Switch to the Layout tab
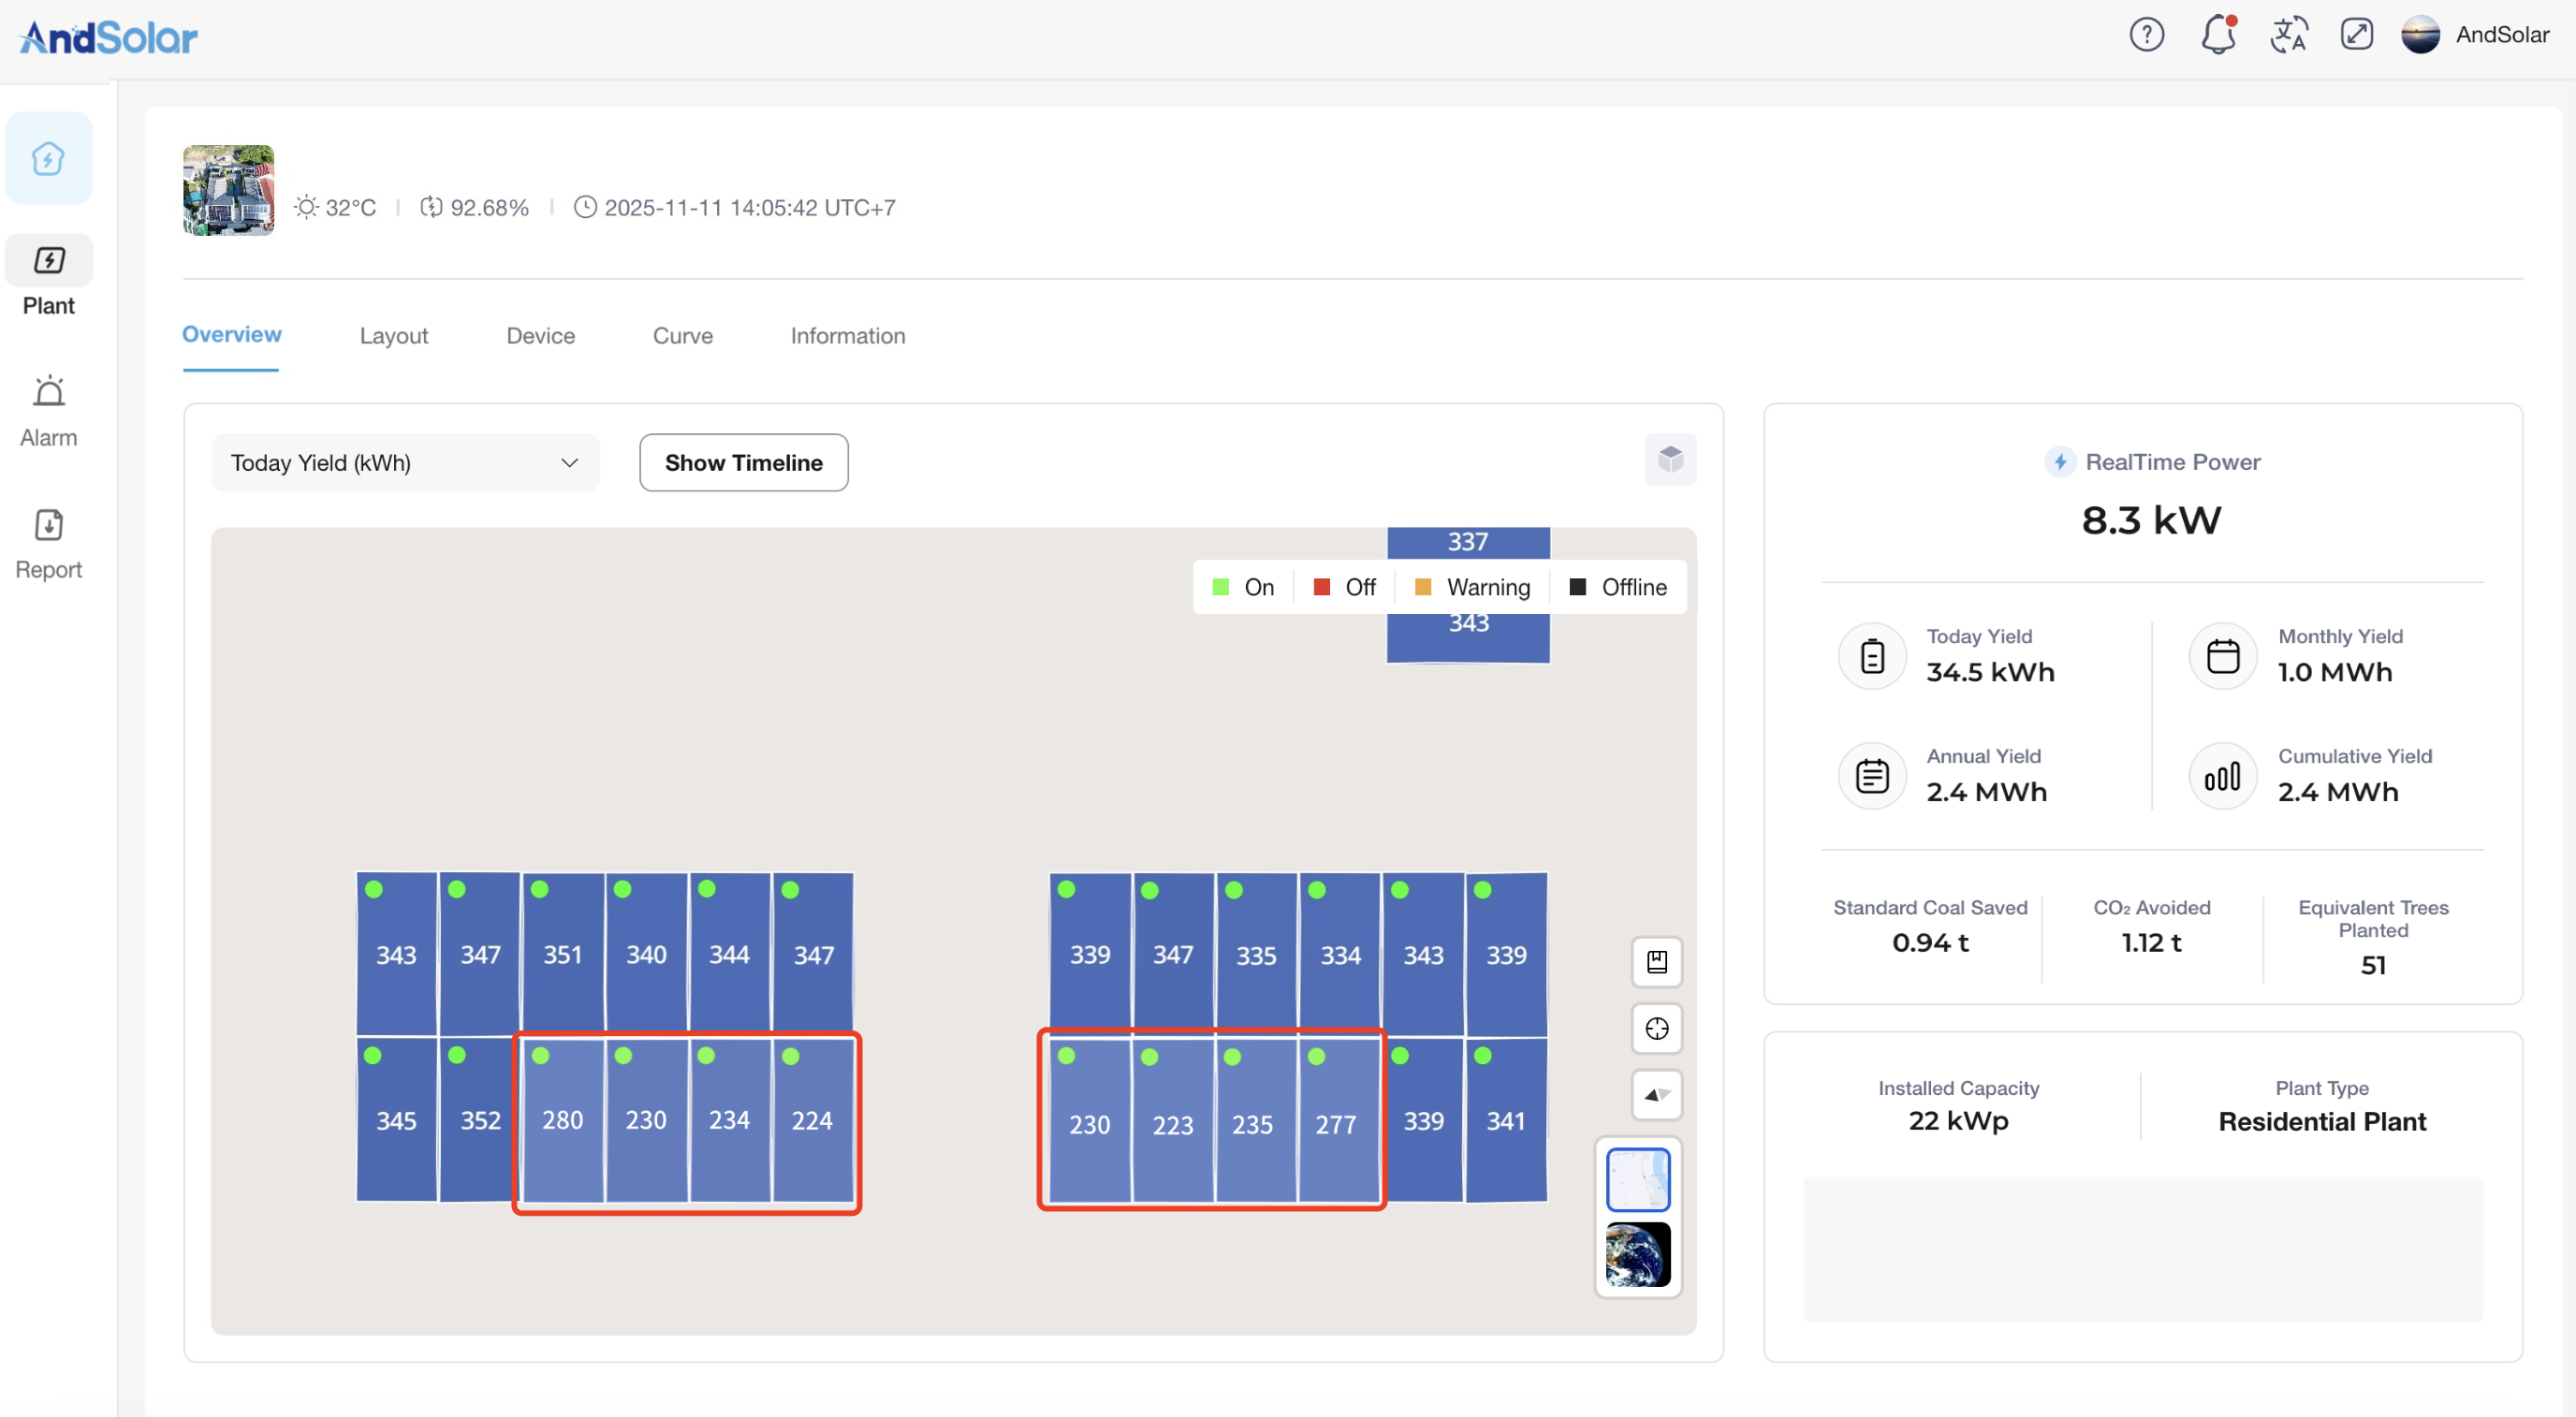 tap(393, 336)
